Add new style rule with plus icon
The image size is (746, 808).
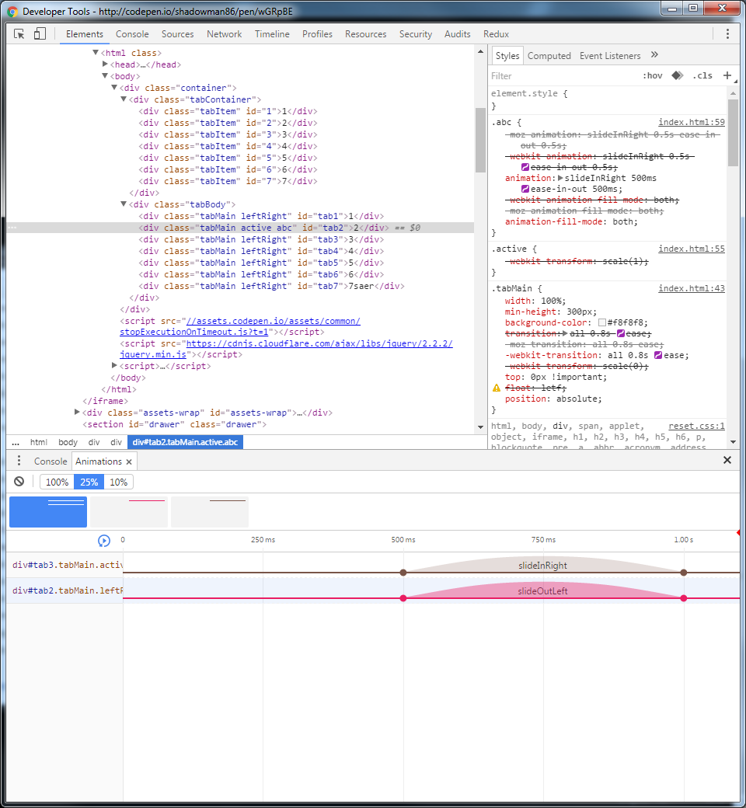click(727, 76)
